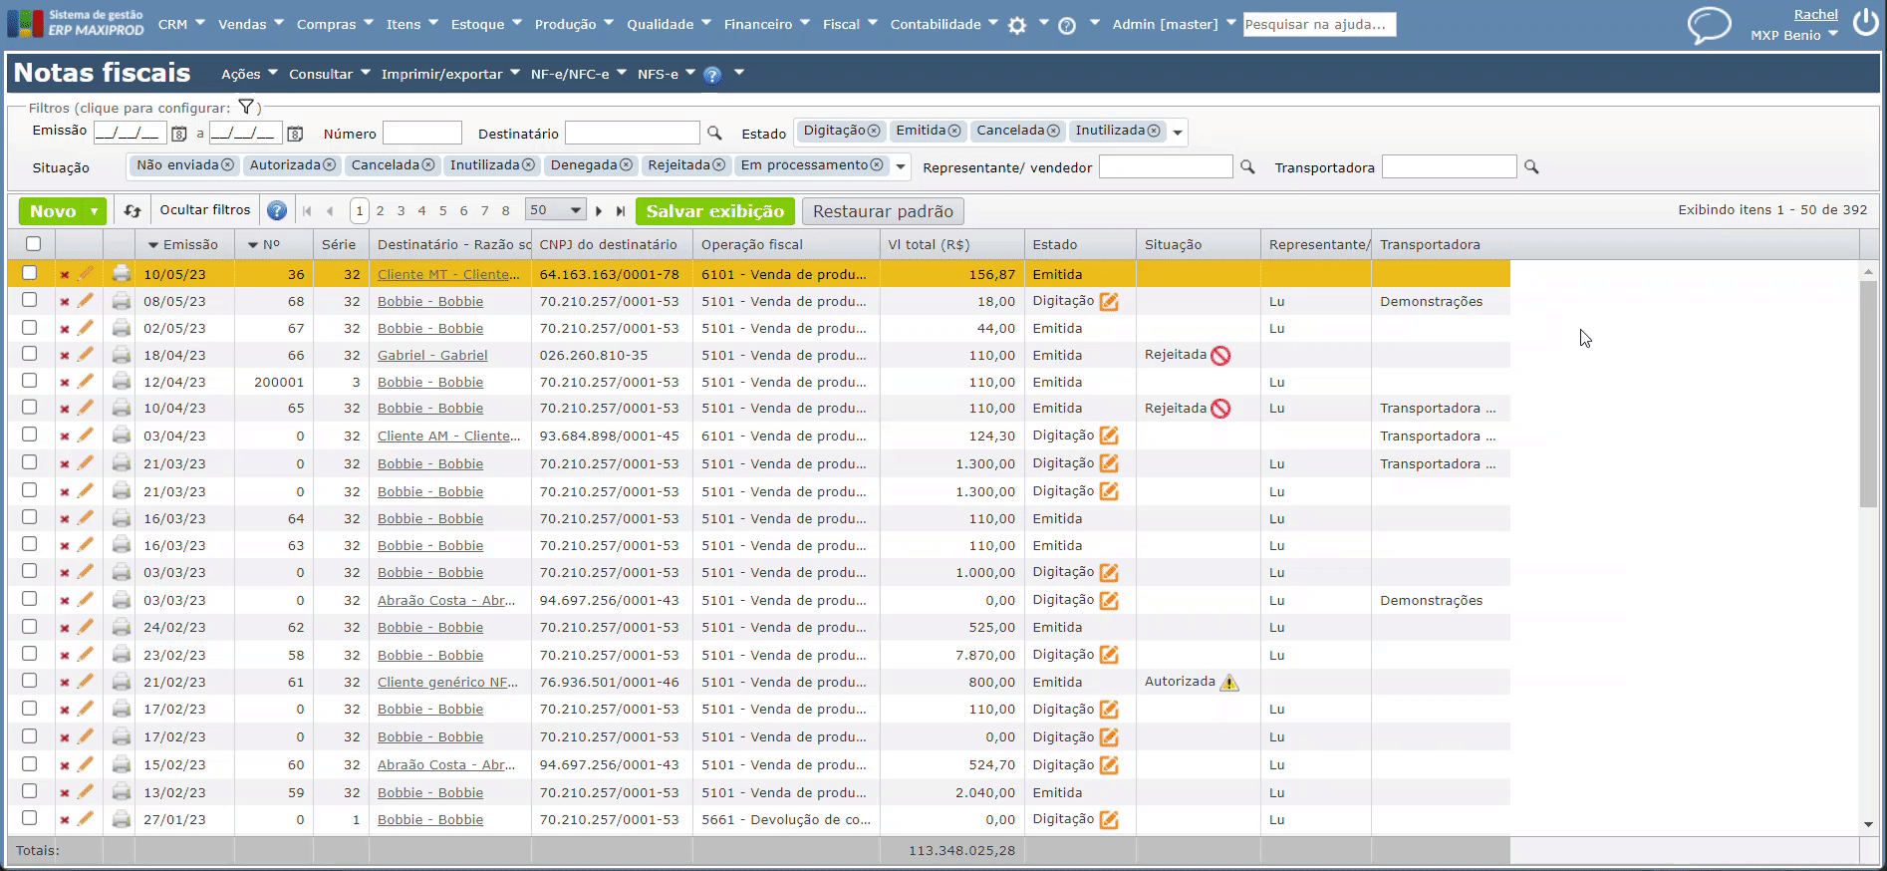Focus the Pesquisar na ajuda search box
1887x871 pixels.
(1319, 24)
